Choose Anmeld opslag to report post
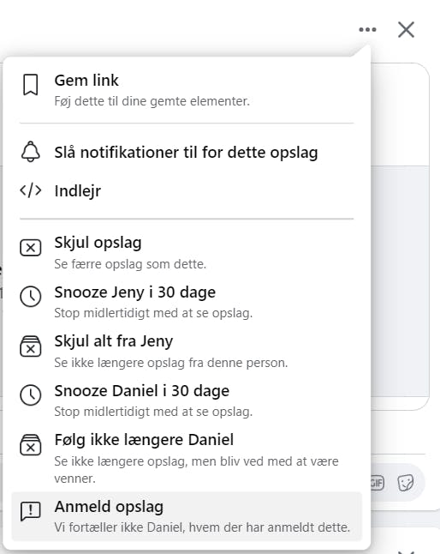 [187, 516]
